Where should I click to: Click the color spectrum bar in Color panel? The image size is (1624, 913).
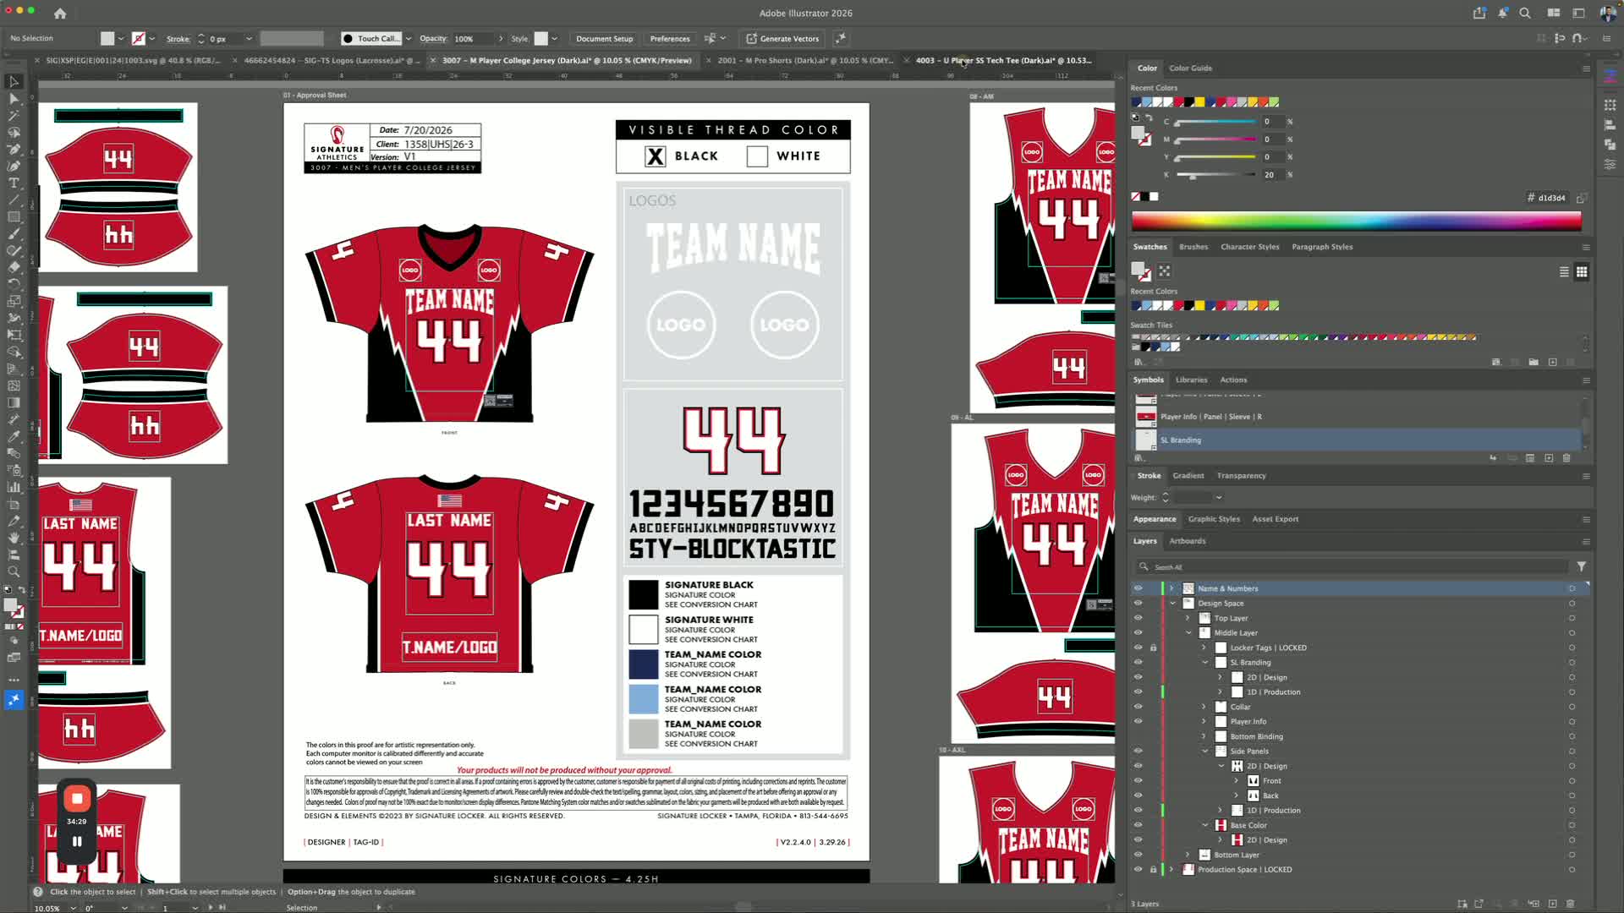point(1356,221)
